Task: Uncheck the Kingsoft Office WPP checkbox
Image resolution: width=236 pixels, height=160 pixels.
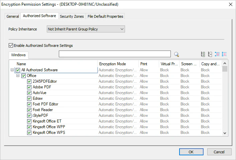Action: coord(29,127)
